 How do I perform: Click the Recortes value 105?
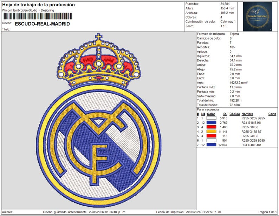pyautogui.click(x=232, y=47)
